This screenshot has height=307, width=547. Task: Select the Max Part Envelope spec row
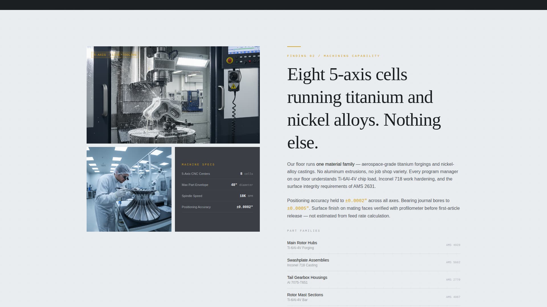tap(217, 185)
